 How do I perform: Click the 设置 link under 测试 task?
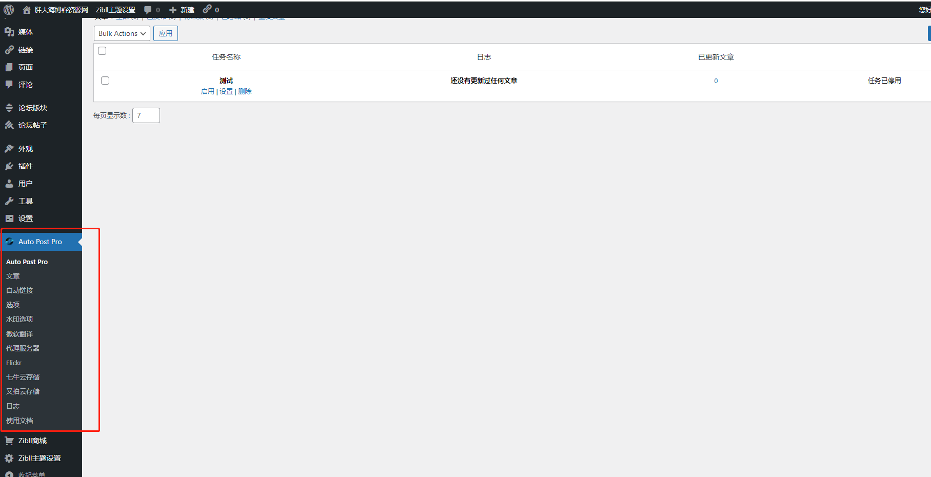coord(226,91)
